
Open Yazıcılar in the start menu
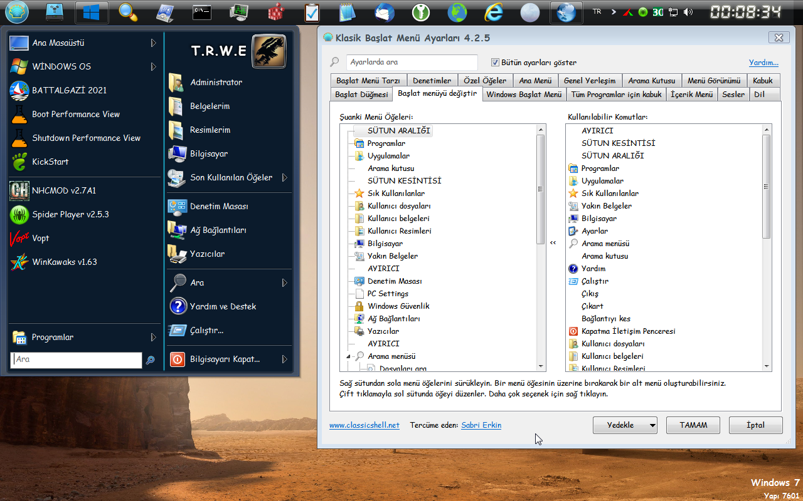point(229,254)
